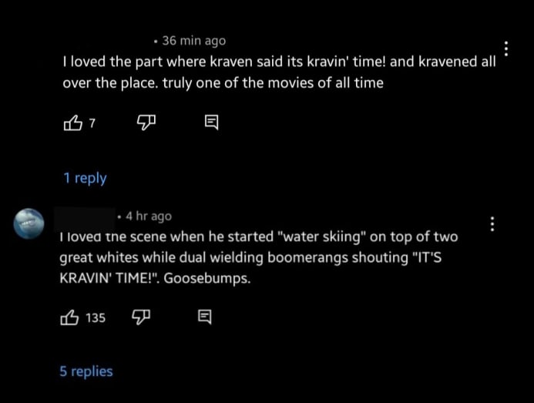Click reply icon under the 36 min ago comment
534x403 pixels.
click(211, 123)
